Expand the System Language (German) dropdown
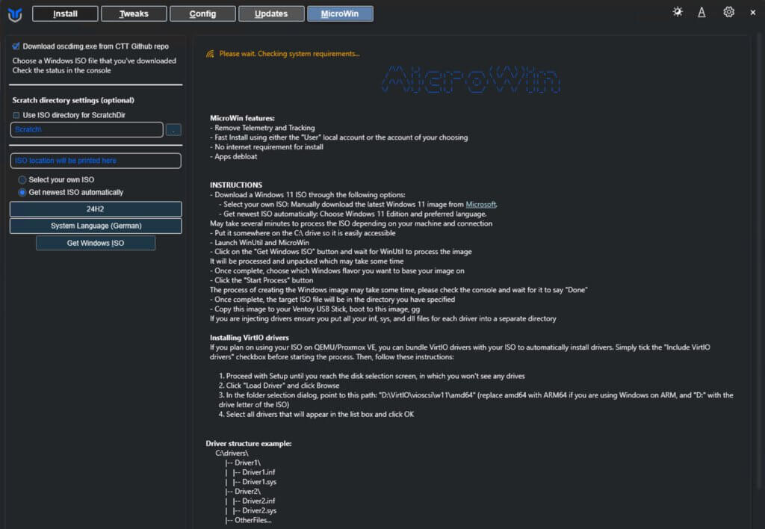765x529 pixels. (96, 226)
